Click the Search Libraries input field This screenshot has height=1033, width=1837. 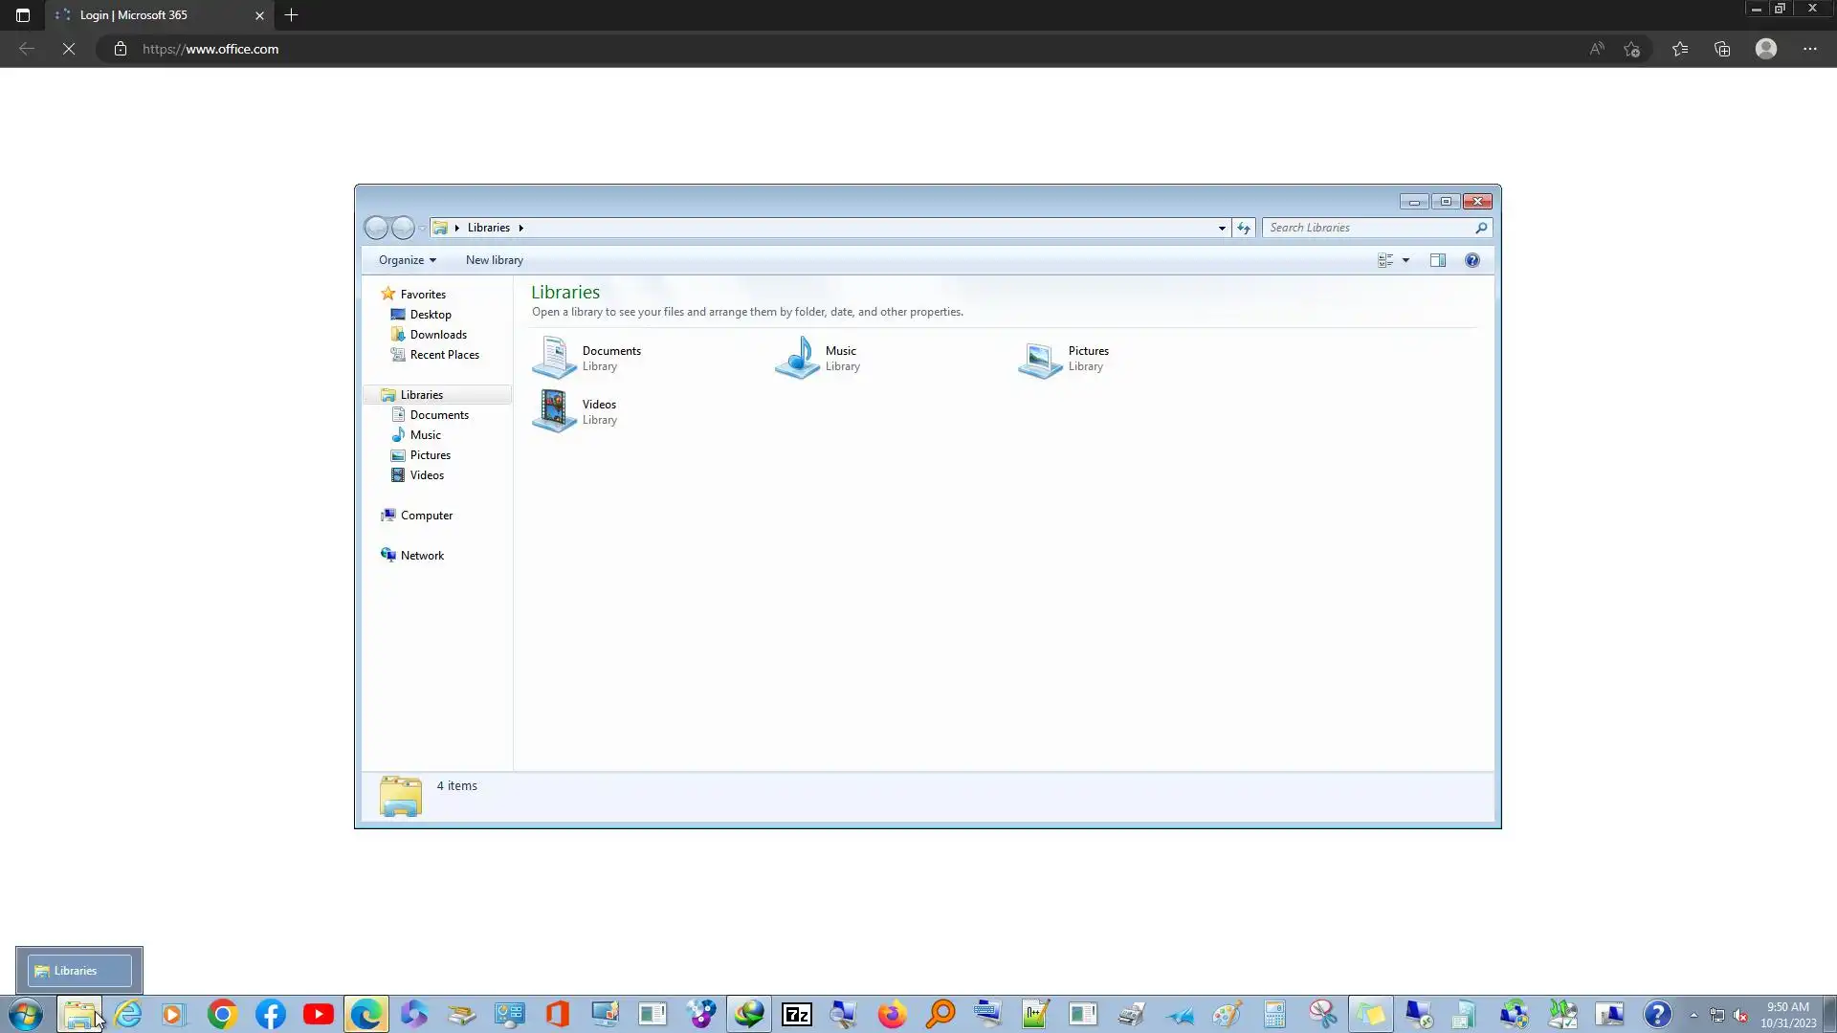pos(1368,228)
